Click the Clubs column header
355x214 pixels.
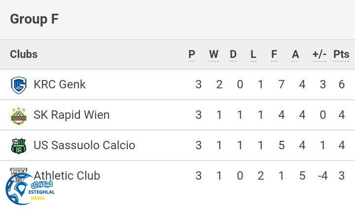[x=24, y=54]
